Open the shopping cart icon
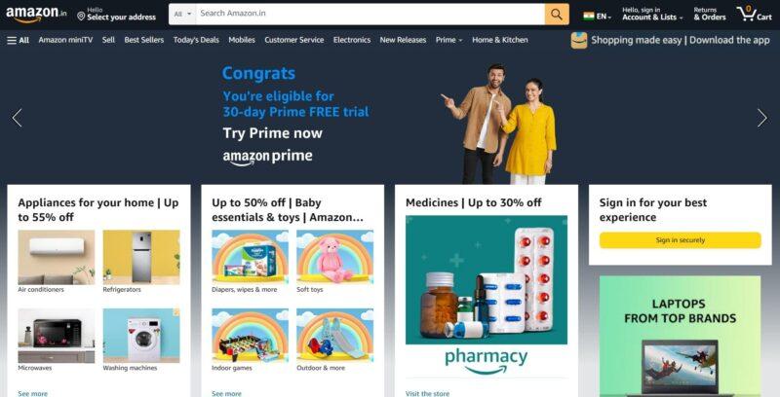The image size is (780, 397). [754, 14]
